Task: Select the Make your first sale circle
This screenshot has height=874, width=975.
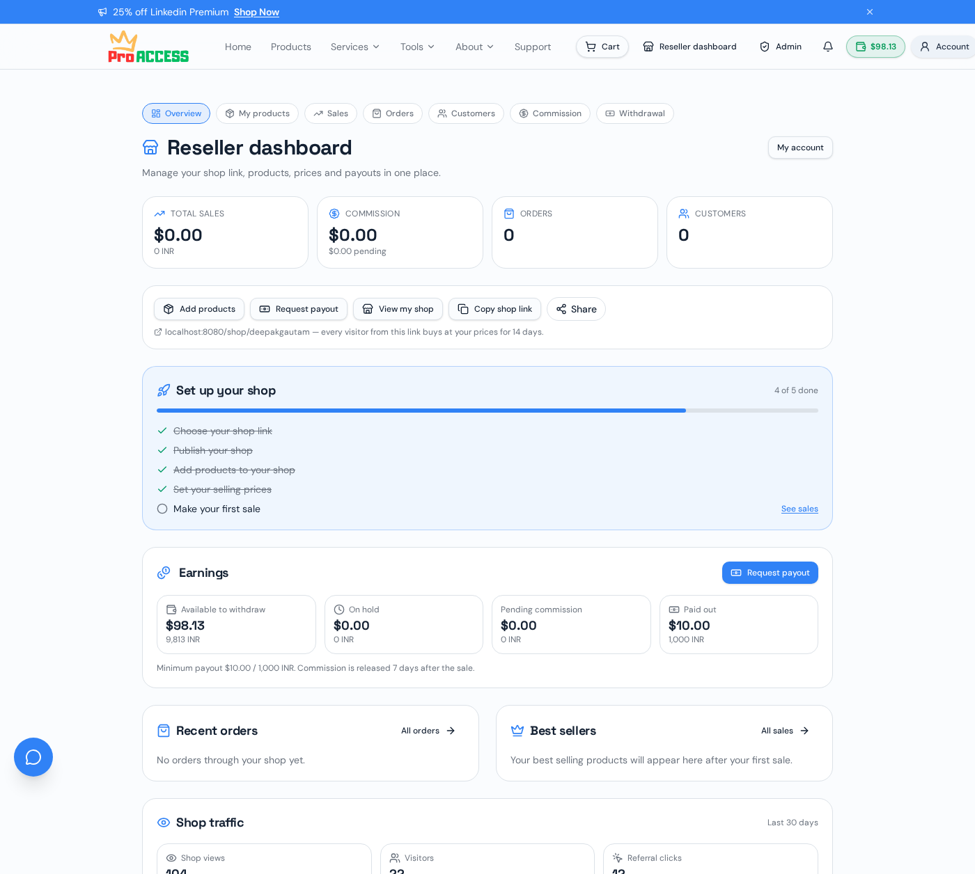Action: tap(162, 509)
